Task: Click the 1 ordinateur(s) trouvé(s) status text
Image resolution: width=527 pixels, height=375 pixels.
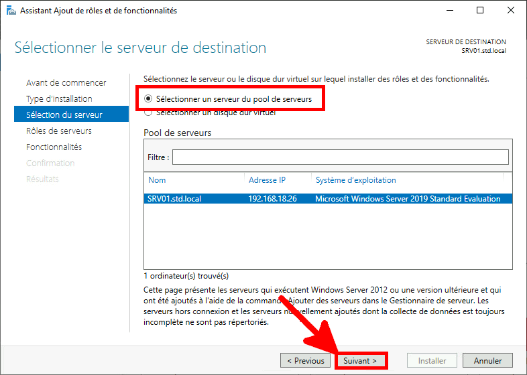Action: 186,276
